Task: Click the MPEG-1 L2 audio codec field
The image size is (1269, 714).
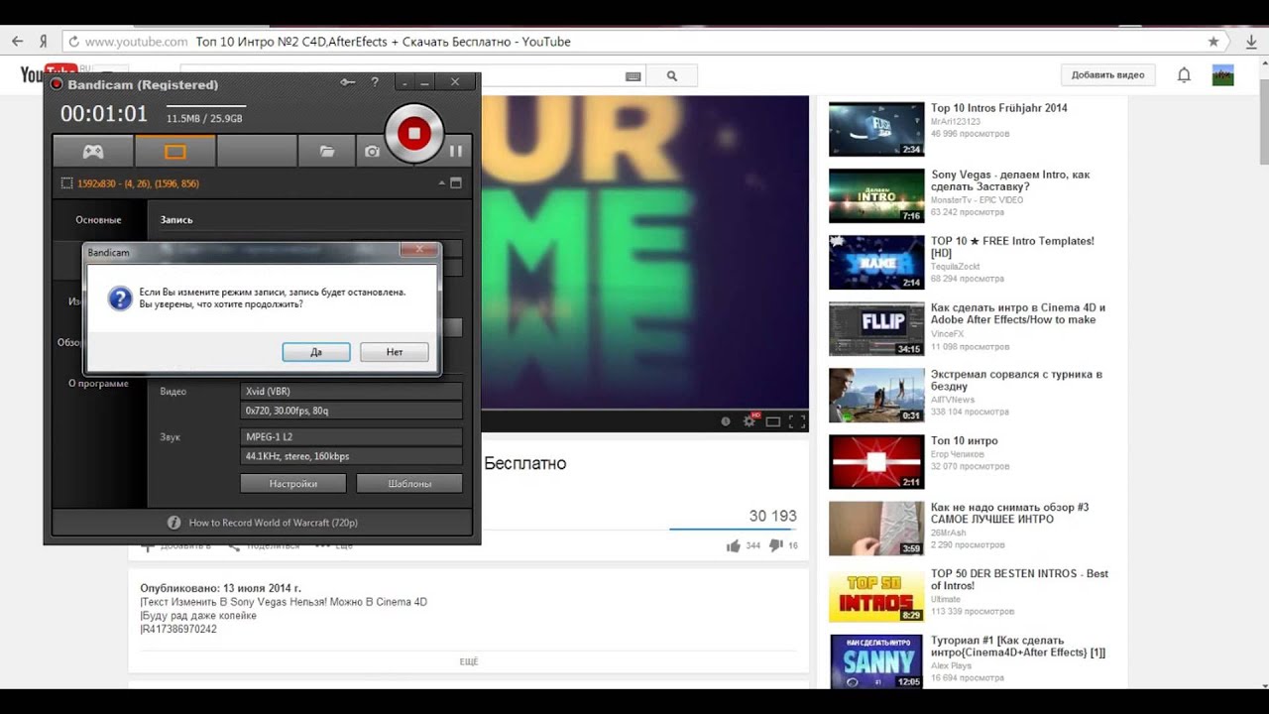Action: (352, 436)
